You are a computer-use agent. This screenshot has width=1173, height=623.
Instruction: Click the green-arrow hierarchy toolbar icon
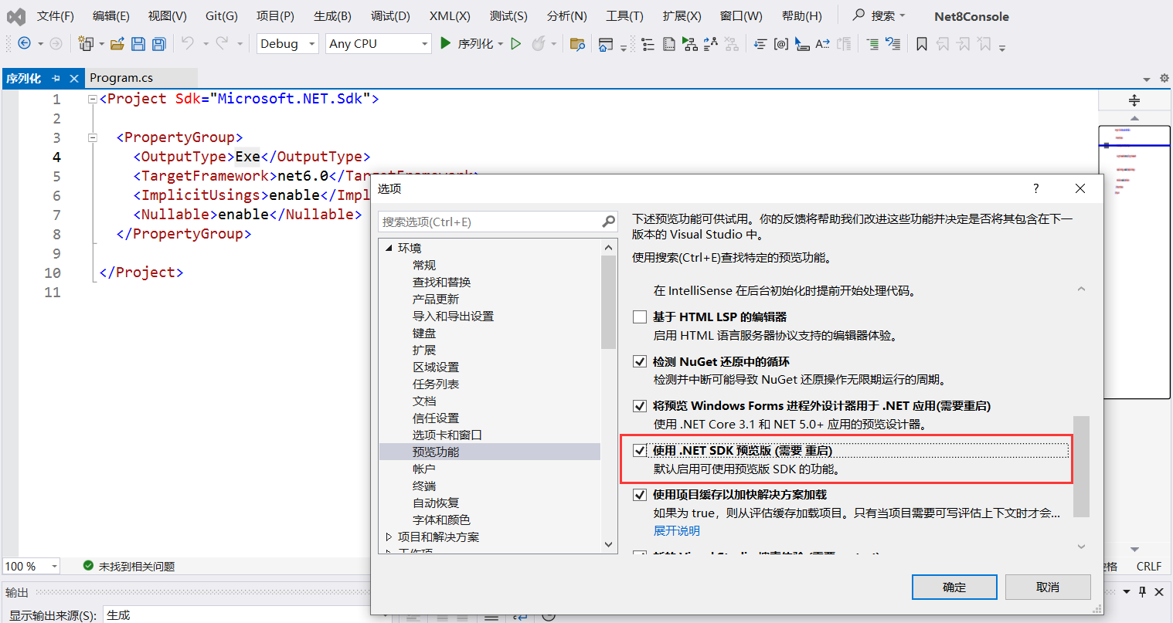pos(690,44)
